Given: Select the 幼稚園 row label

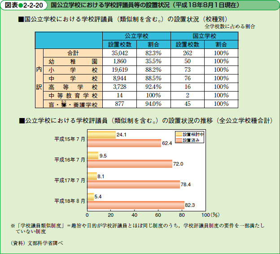Looking at the screenshot, I should [73, 61].
